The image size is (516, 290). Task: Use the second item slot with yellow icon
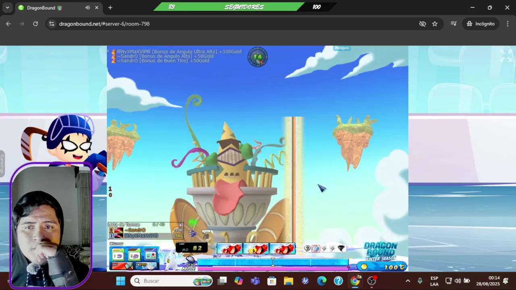(256, 249)
